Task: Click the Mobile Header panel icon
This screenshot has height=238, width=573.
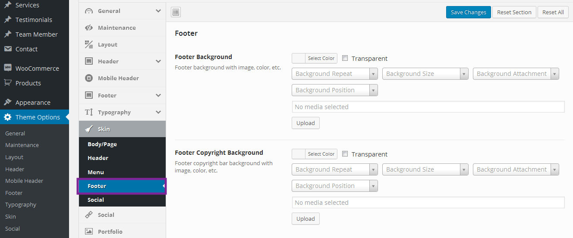Action: [89, 78]
